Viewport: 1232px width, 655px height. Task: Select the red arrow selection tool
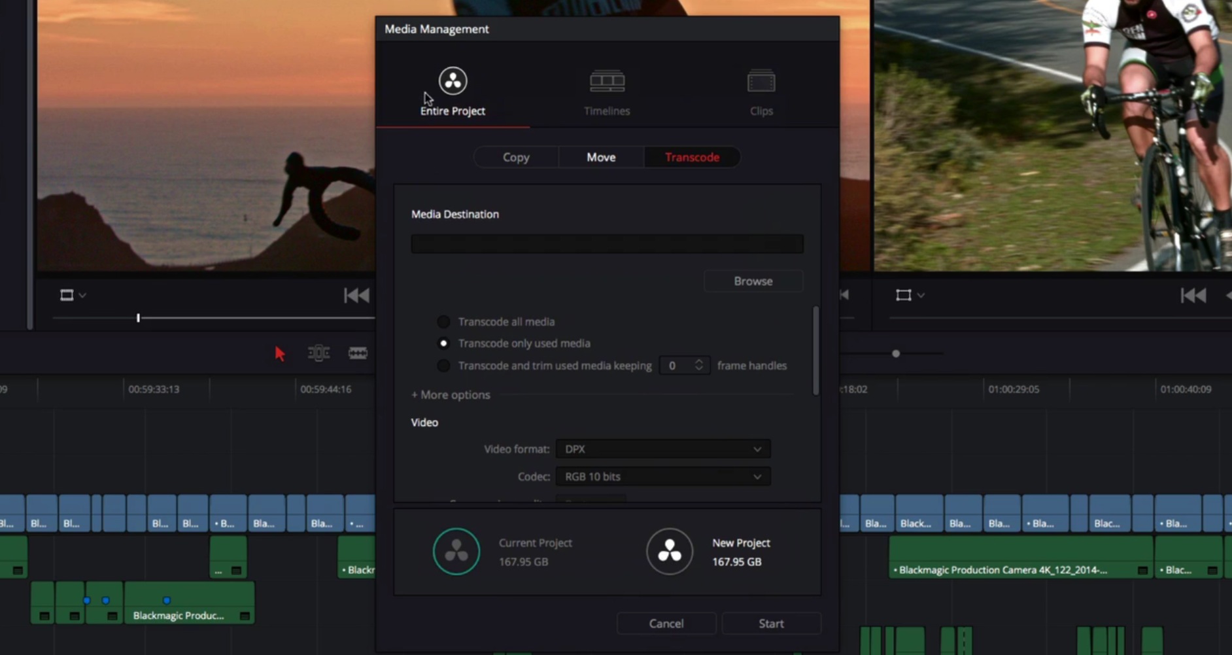[x=280, y=353]
